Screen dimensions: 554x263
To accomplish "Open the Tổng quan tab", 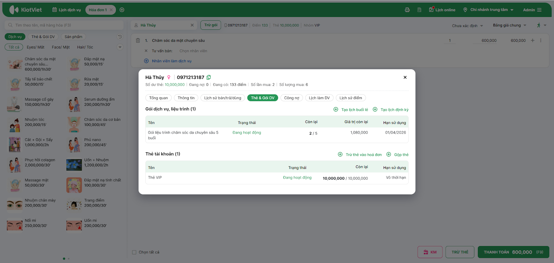I will click(x=159, y=98).
